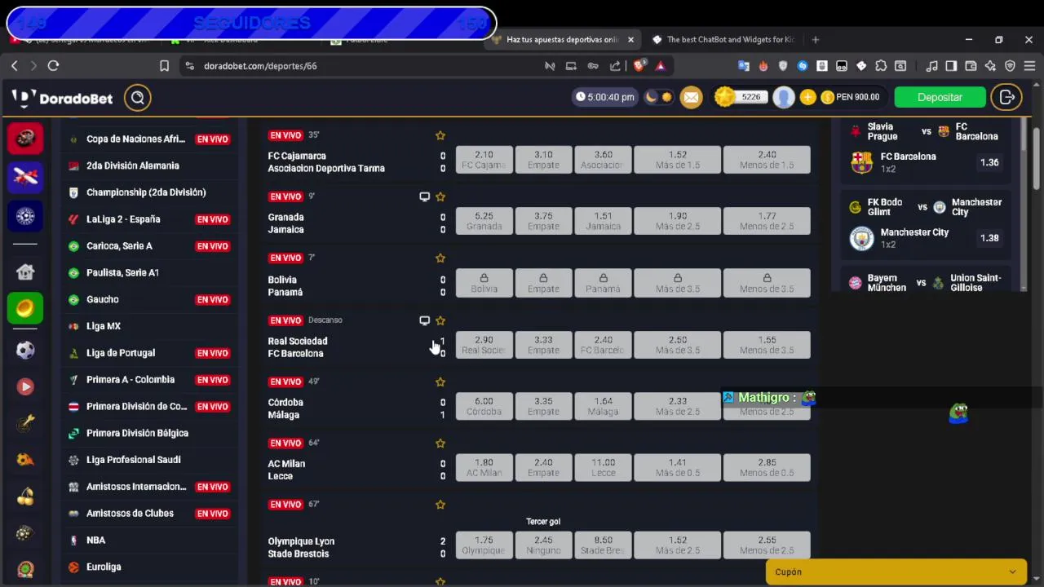1044x587 pixels.
Task: Bet 1.64 on Málaga win
Action: 603,406
